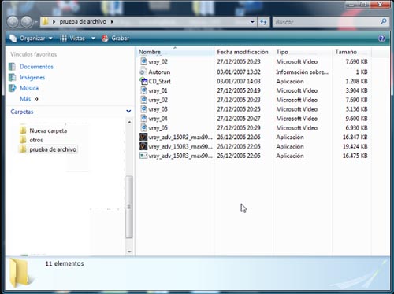
Task: Click the 9.600 KB size cell
Action: click(x=356, y=119)
